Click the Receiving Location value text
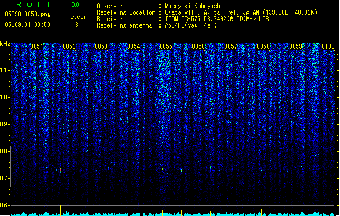 pyautogui.click(x=241, y=12)
